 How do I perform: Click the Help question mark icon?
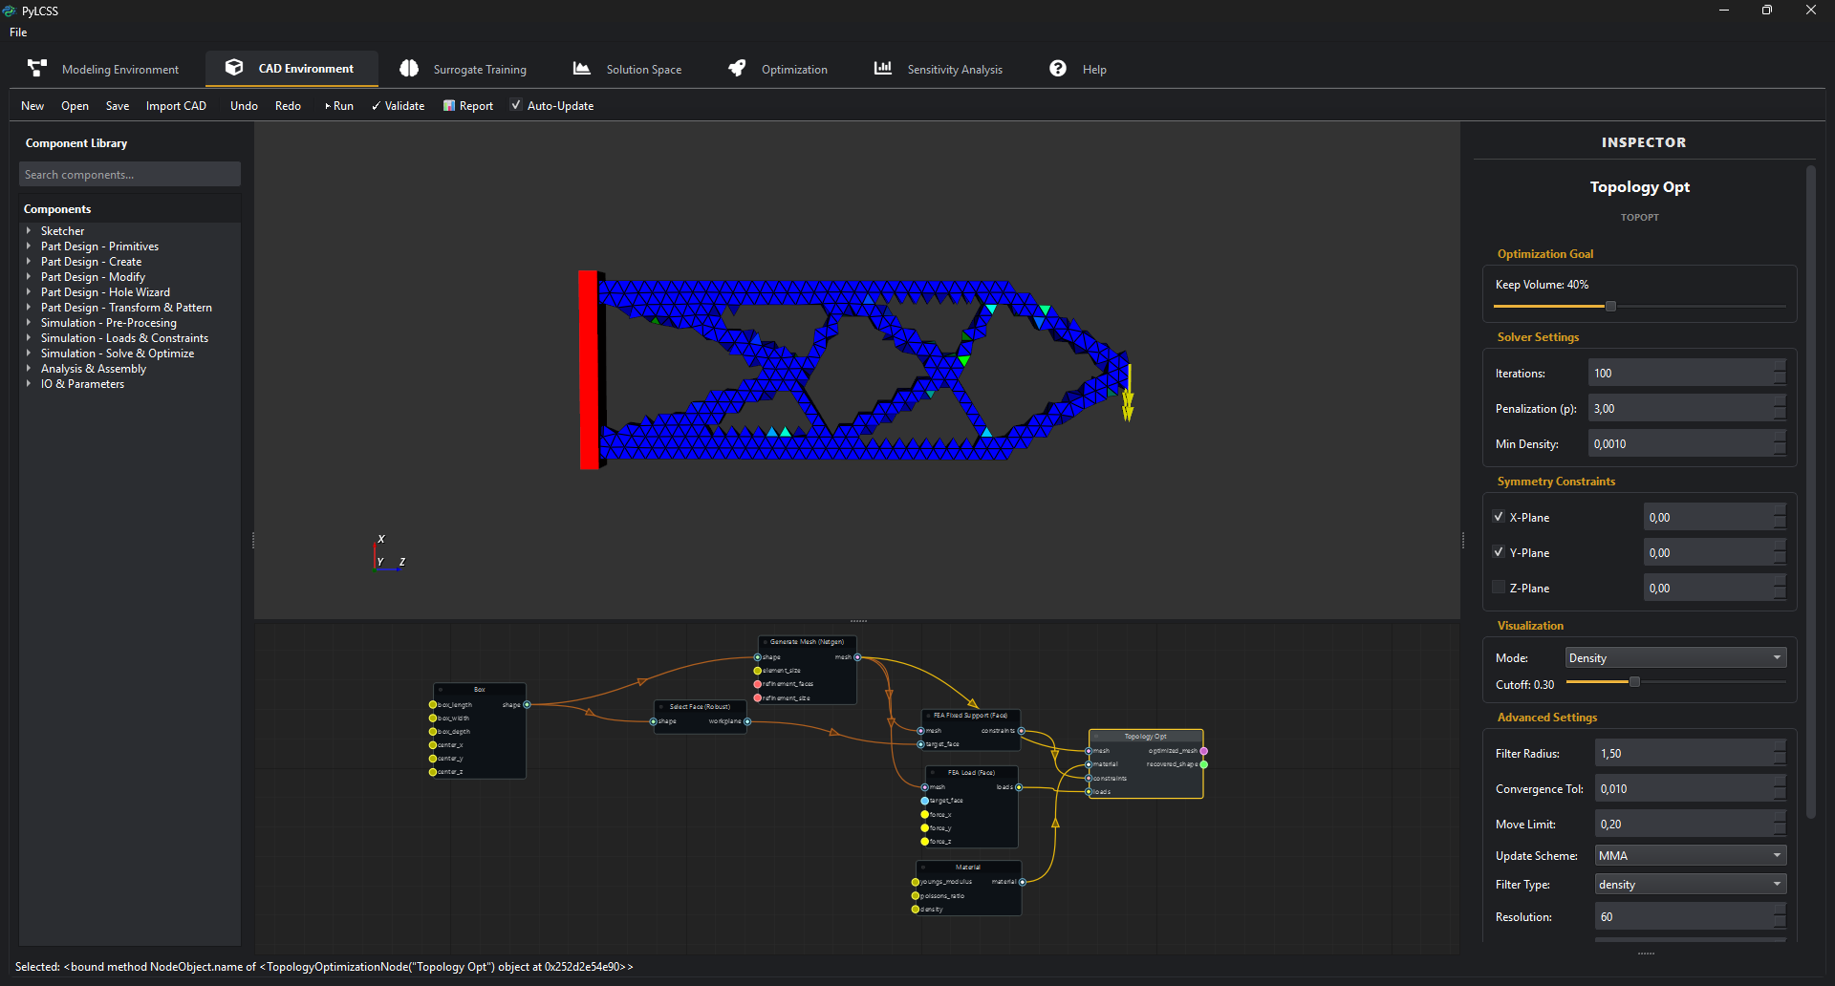point(1058,68)
